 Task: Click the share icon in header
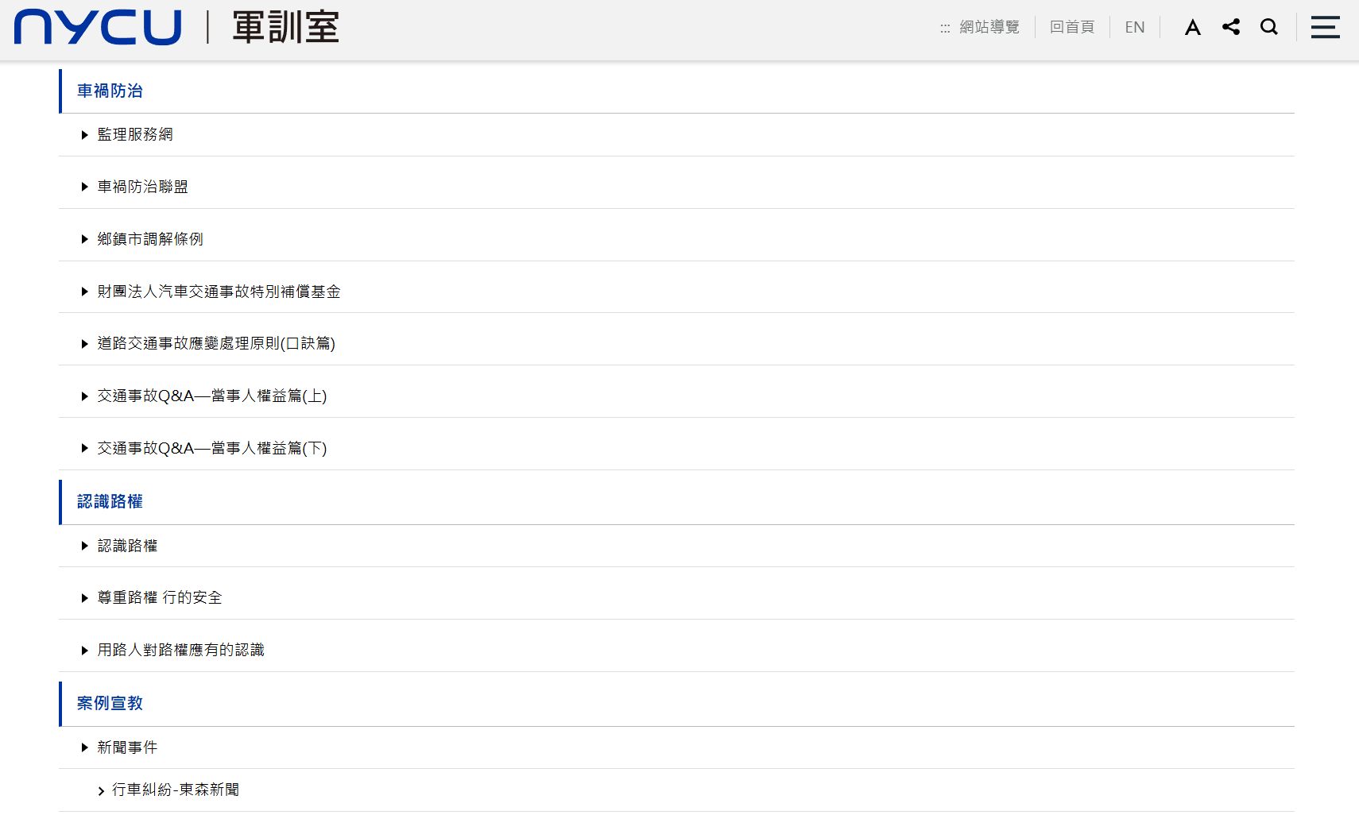tap(1231, 27)
